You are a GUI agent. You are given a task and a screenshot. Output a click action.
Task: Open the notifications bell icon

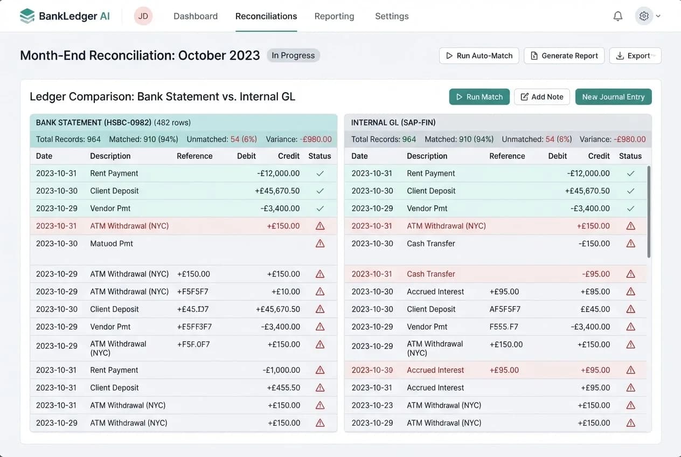click(618, 16)
